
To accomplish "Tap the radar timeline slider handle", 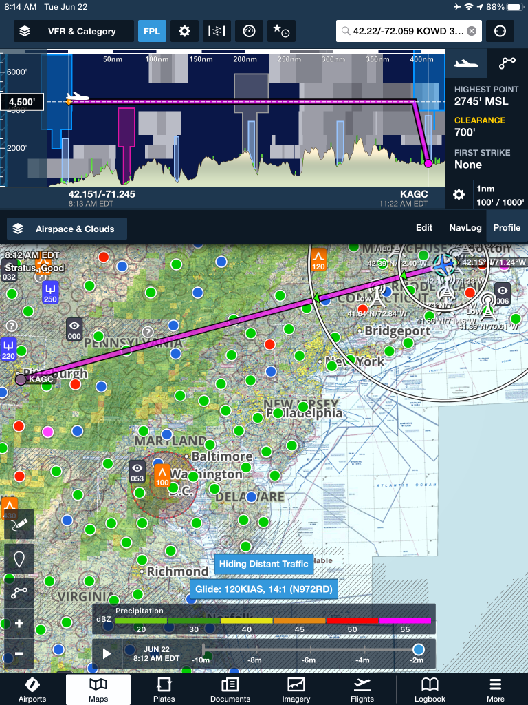I will pos(418,649).
